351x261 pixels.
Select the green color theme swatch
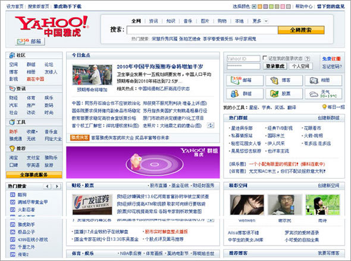click(271, 7)
